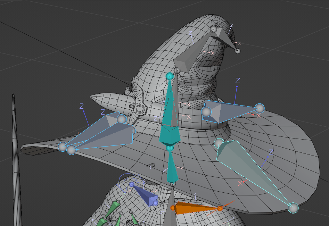Click the leftmost joint sphere on brim edge
This screenshot has height=226, width=329.
[x=63, y=147]
